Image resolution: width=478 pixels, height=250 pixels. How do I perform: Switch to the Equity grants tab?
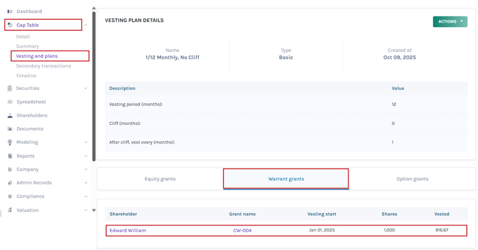(x=160, y=179)
